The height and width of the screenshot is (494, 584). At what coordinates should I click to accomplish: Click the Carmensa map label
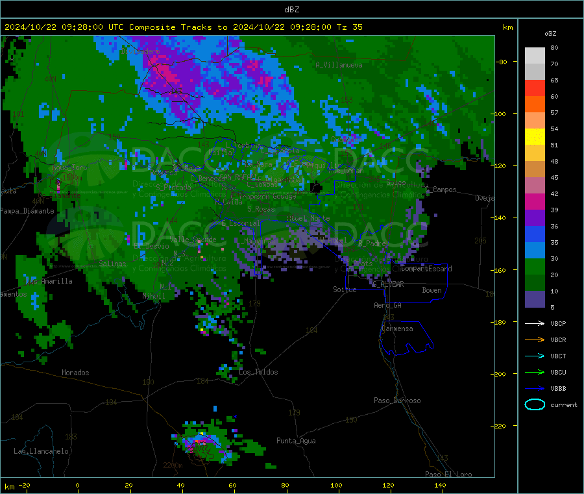pos(397,328)
